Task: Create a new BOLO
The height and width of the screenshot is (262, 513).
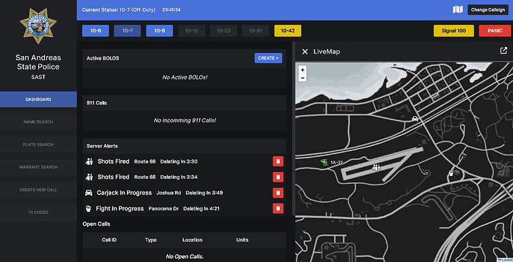Action: tap(268, 58)
